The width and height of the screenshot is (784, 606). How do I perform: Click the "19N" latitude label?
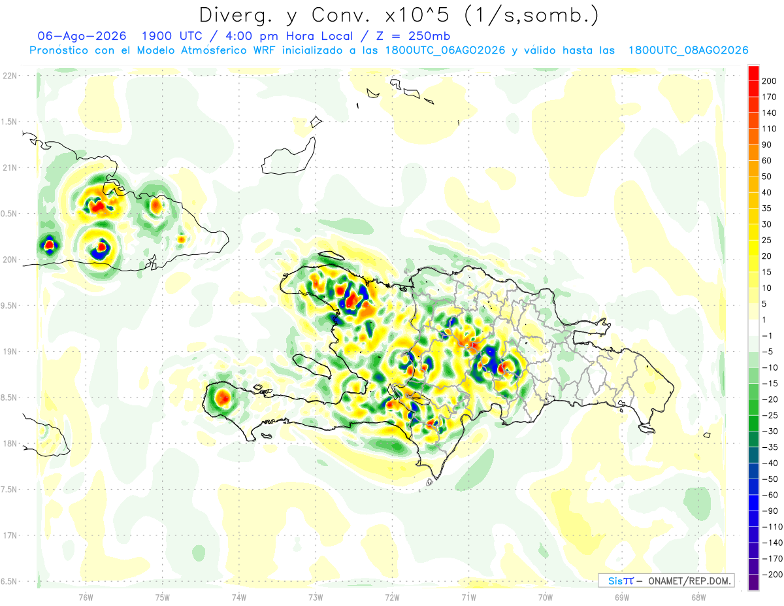pyautogui.click(x=10, y=352)
